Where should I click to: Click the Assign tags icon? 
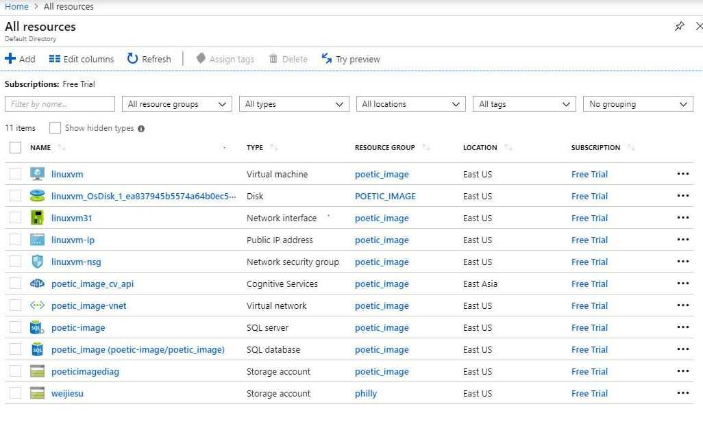pyautogui.click(x=201, y=58)
